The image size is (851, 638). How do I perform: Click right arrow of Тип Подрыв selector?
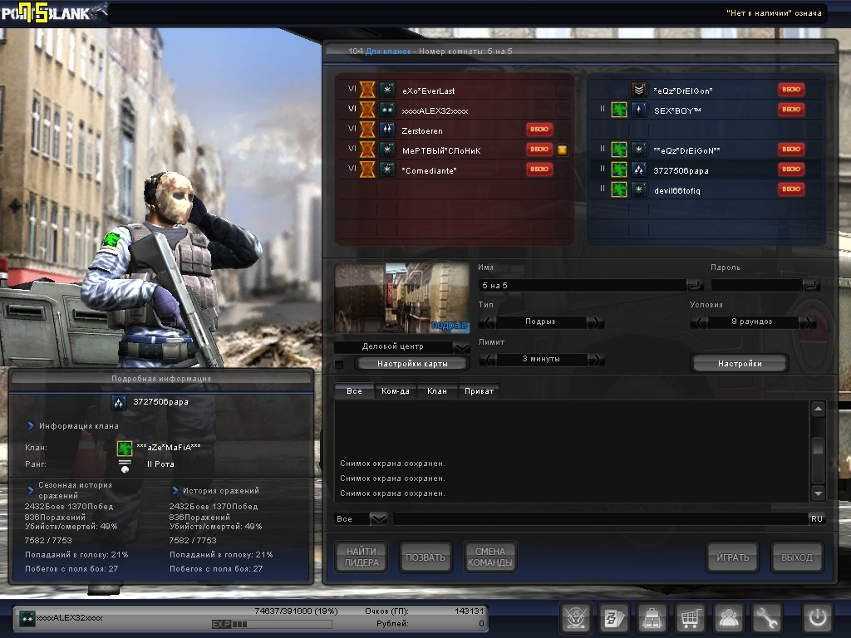click(x=597, y=322)
